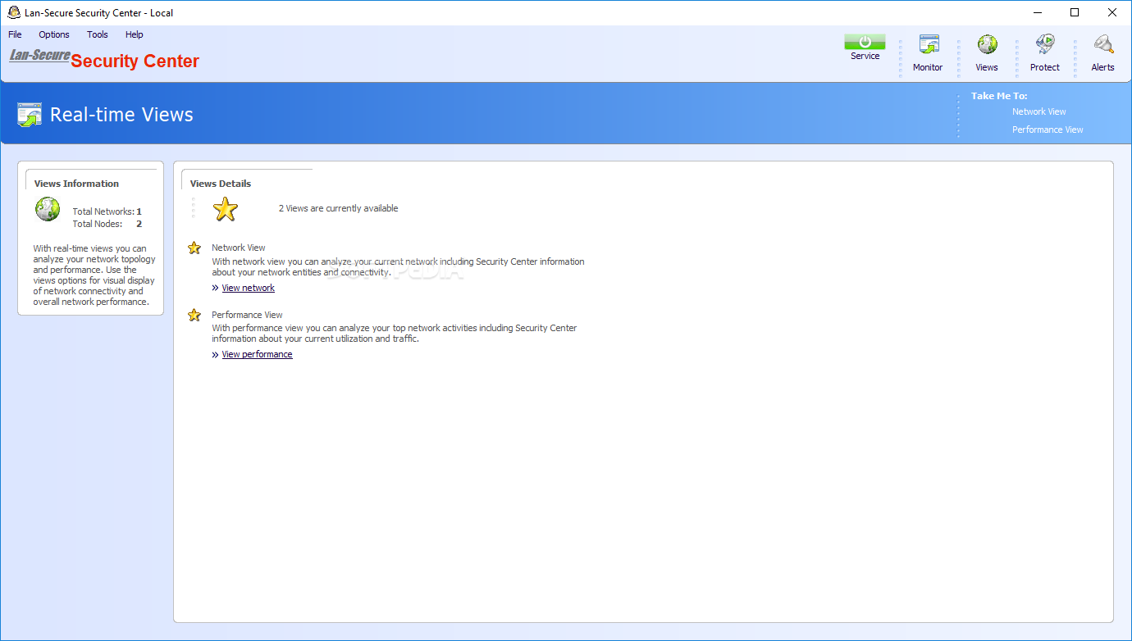
Task: Open the Help menu
Action: point(135,34)
